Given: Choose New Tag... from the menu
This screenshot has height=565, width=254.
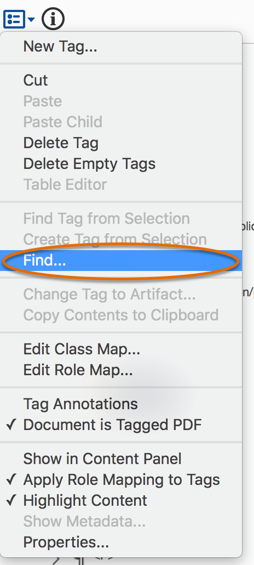Looking at the screenshot, I should coord(121,46).
